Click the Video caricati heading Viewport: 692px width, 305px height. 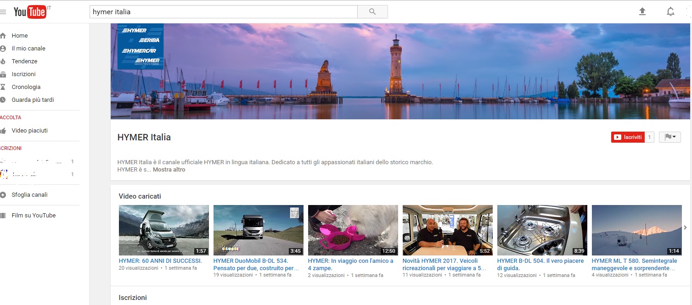point(140,196)
